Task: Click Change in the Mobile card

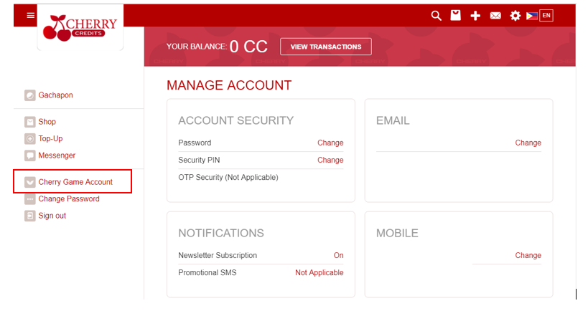Action: click(528, 255)
